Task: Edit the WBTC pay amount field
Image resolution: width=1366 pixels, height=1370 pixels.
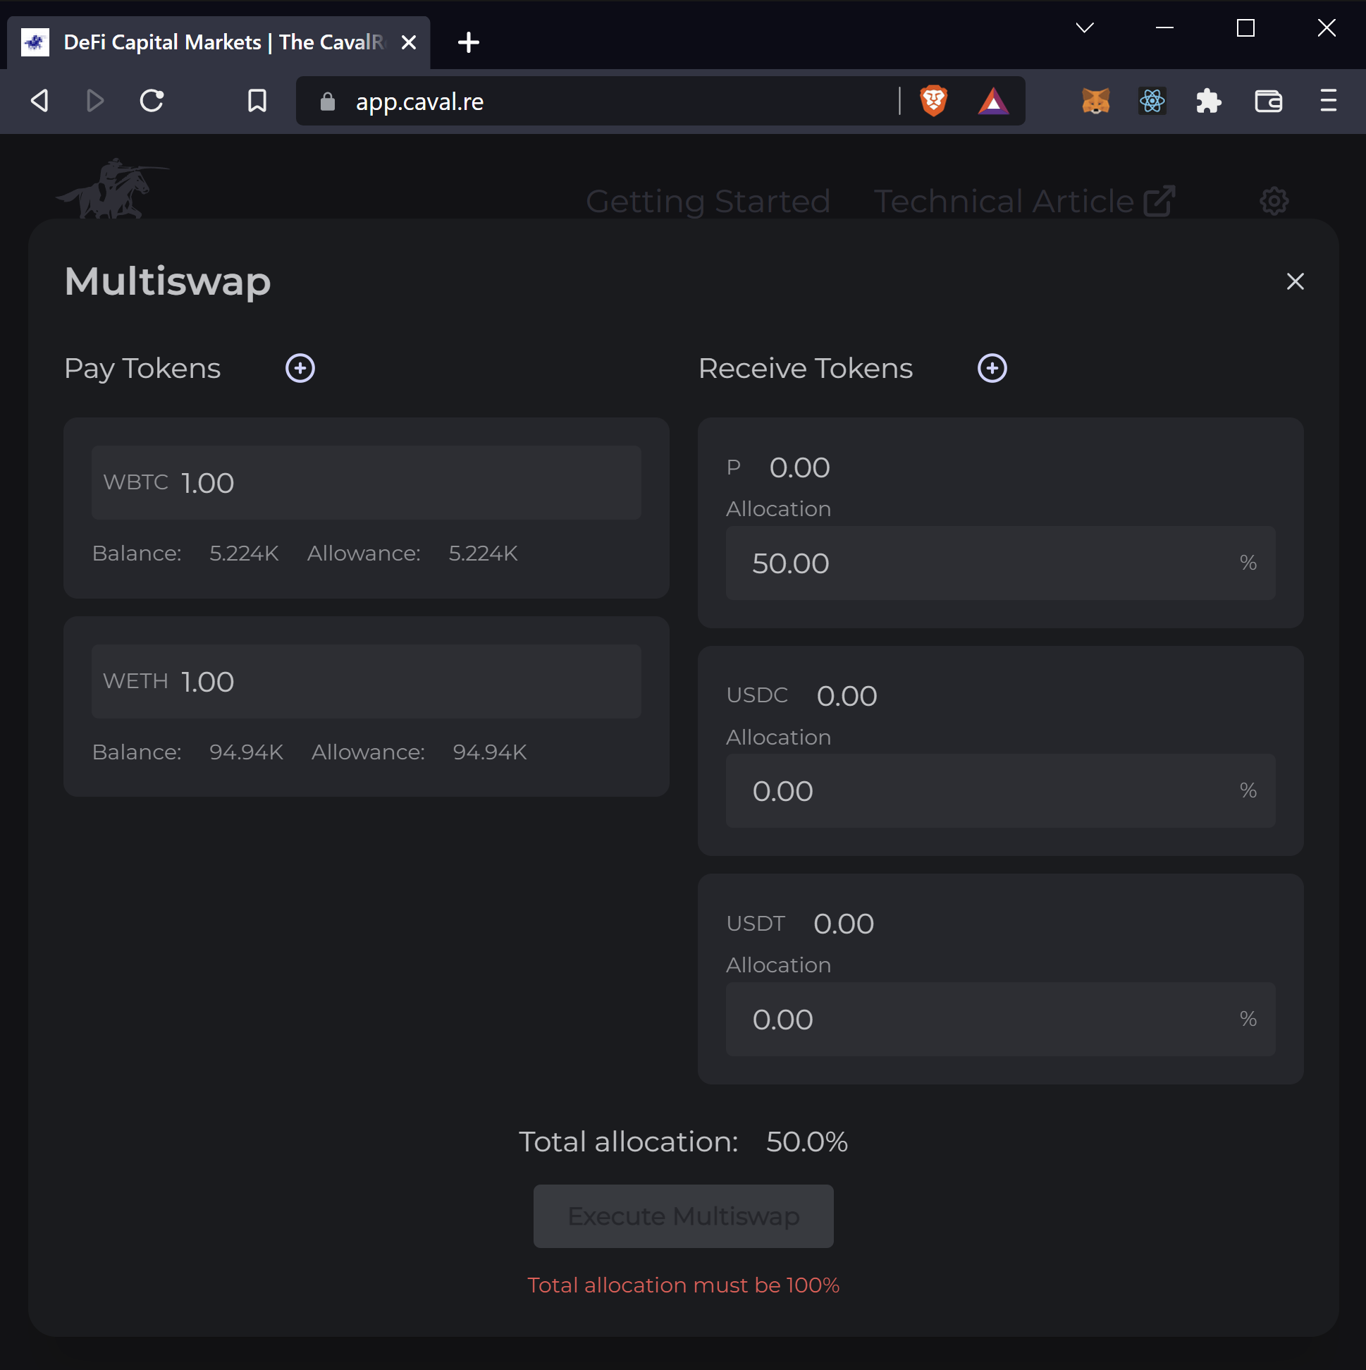Action: tap(366, 483)
